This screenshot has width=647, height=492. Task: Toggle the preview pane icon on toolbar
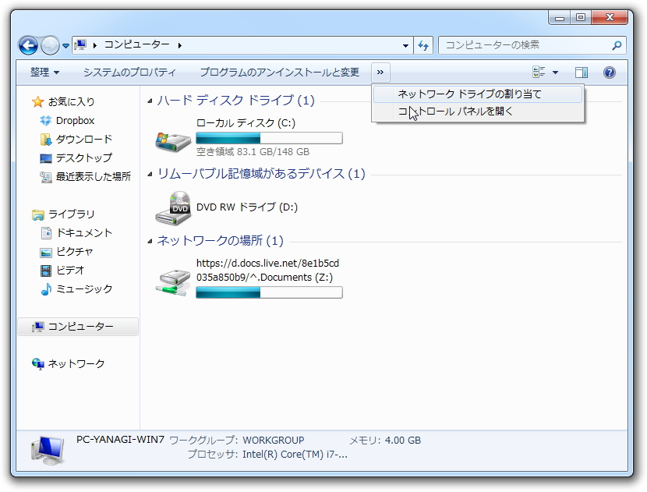click(580, 72)
